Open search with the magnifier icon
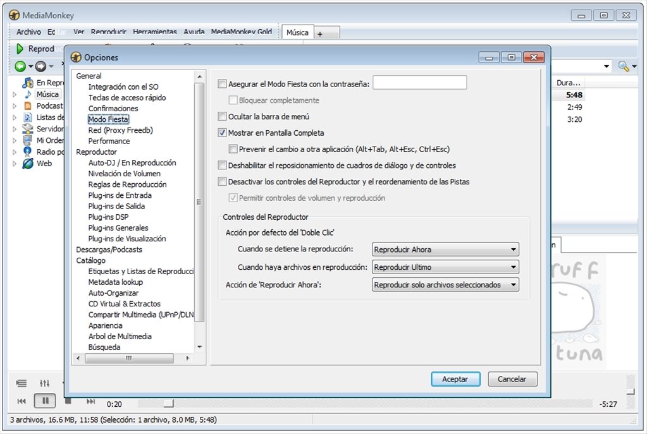 click(623, 66)
